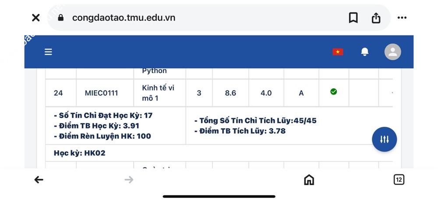
Task: Open the share sheet icon
Action: tap(376, 17)
